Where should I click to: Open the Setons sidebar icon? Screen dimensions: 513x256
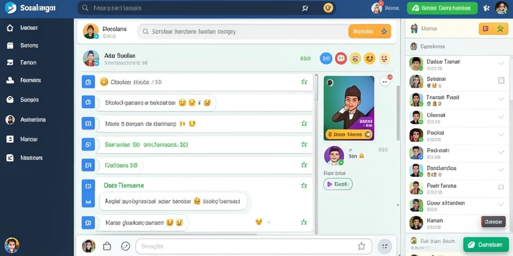(x=10, y=45)
